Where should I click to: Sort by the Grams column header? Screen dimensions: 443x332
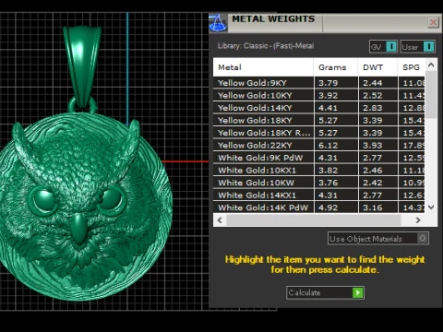336,67
